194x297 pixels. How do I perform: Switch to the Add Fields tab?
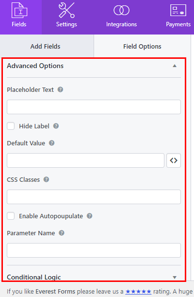(x=45, y=46)
